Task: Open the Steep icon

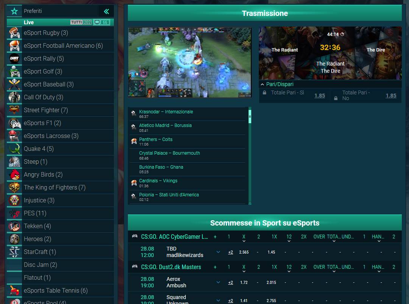Action: 14,161
